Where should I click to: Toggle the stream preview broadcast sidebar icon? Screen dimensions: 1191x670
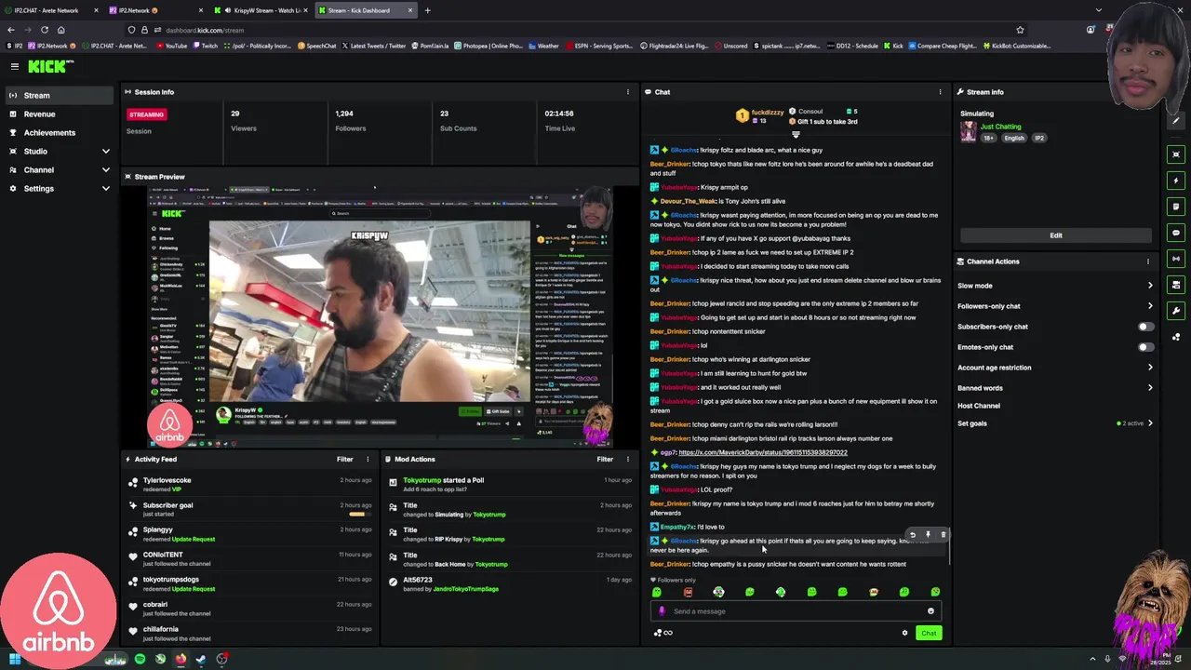pyautogui.click(x=1176, y=259)
